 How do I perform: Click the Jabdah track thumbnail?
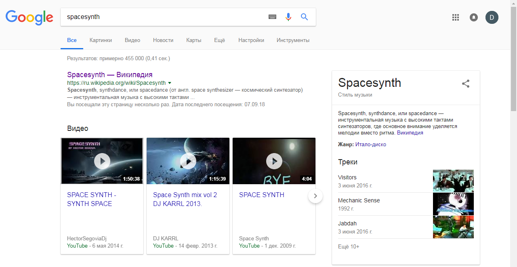[x=453, y=227]
